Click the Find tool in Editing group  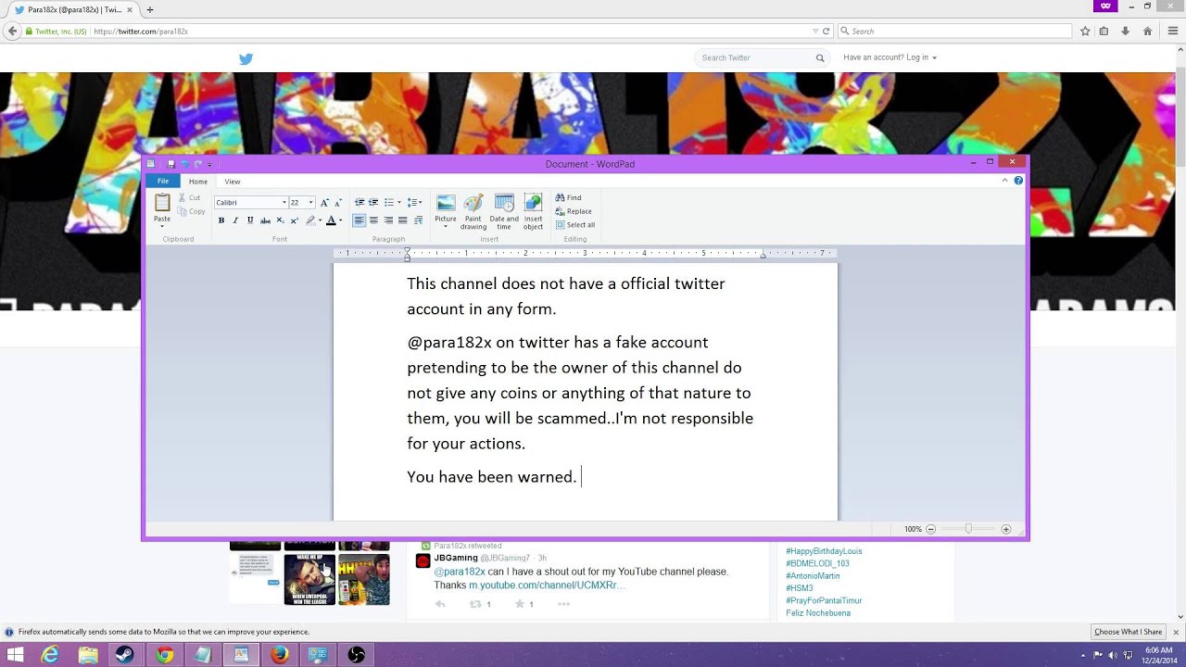(x=569, y=197)
